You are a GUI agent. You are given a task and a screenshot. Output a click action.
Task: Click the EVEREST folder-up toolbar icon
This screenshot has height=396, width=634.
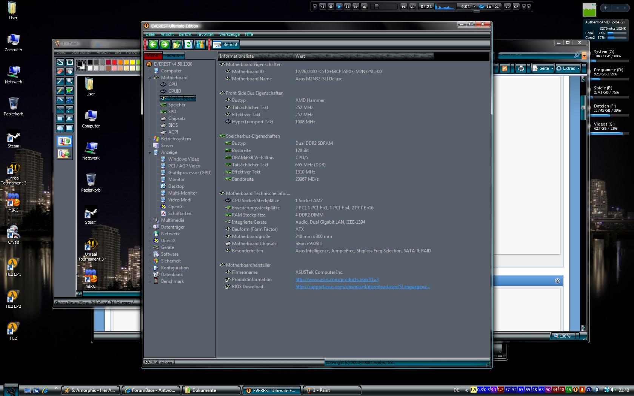tap(177, 45)
